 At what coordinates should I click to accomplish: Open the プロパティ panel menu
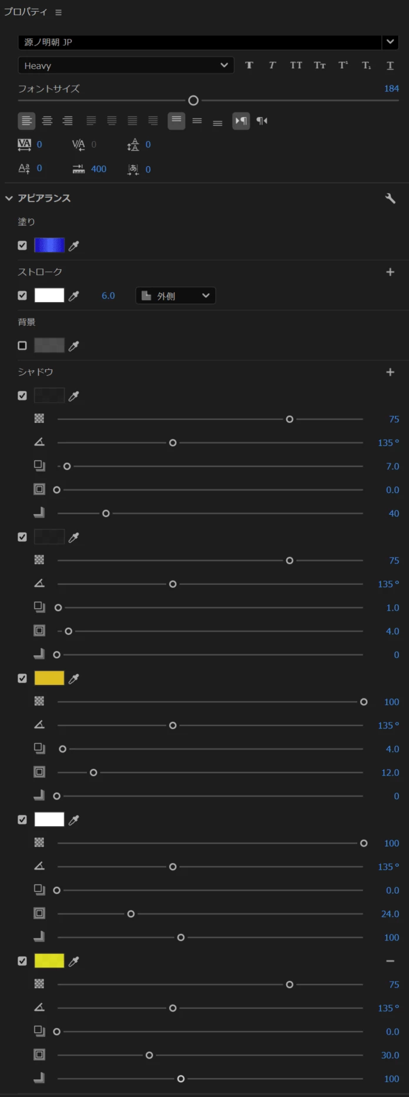pyautogui.click(x=58, y=12)
